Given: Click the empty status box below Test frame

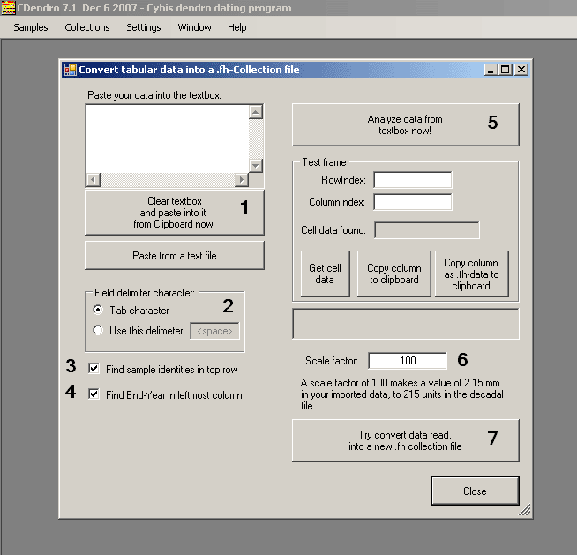Looking at the screenshot, I should 406,324.
